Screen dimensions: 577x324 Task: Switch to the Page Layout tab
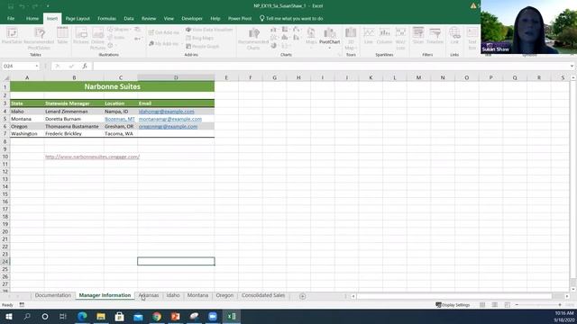click(78, 18)
